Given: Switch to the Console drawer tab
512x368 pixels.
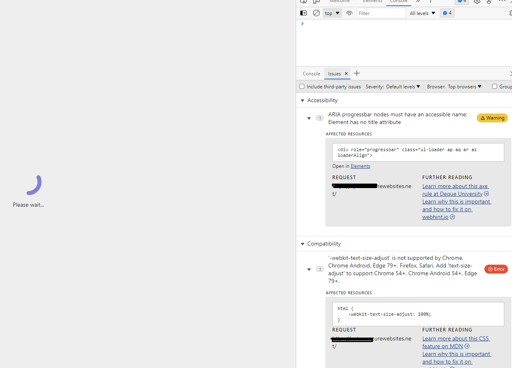Looking at the screenshot, I should [x=311, y=73].
